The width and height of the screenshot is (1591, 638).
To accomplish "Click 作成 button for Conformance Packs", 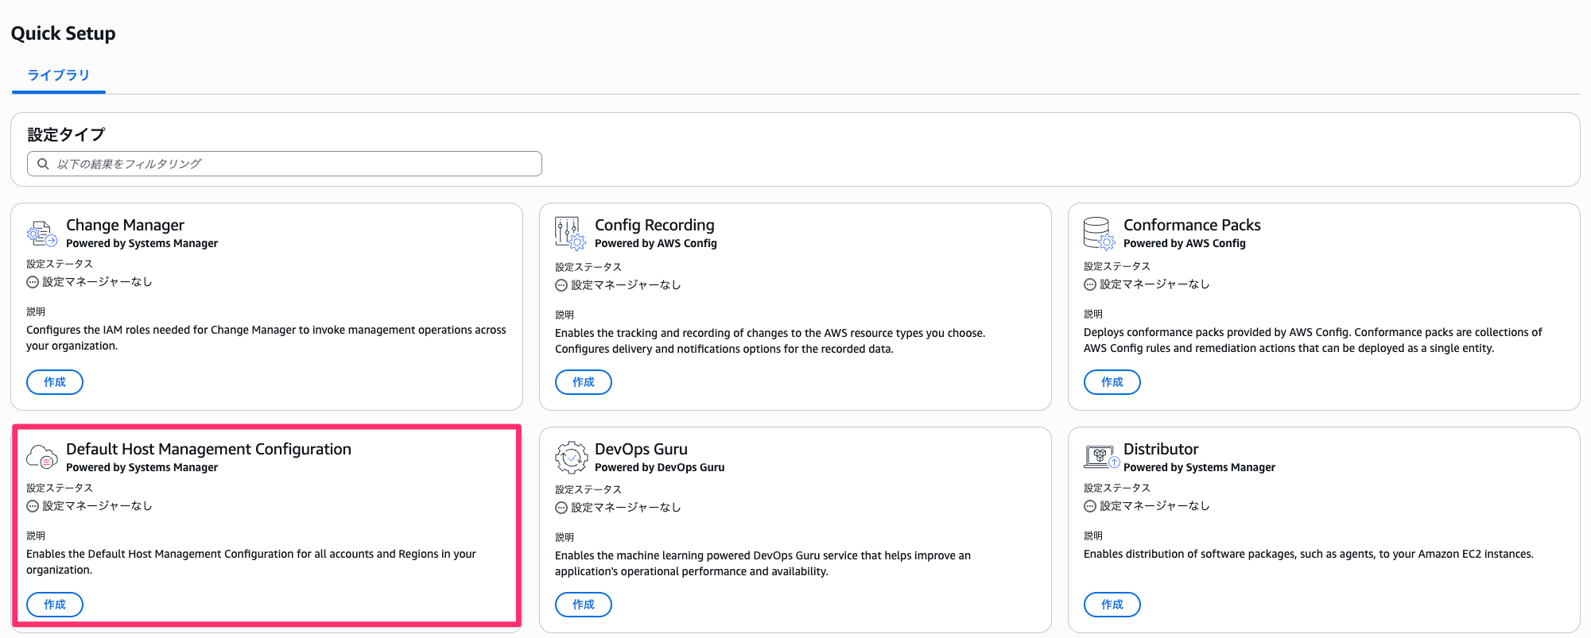I will 1112,382.
